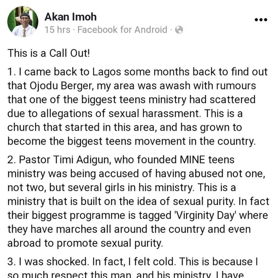Select the "This is a Call Out!" line
This screenshot has width=278, height=278.
[49, 53]
